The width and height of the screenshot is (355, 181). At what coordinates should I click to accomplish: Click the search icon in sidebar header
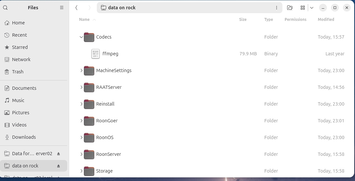[x=6, y=8]
